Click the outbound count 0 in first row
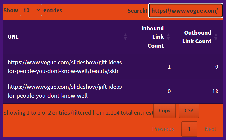 [217, 67]
